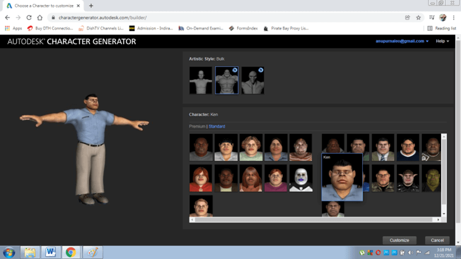This screenshot has width=461, height=259.
Task: Open the Apps bookmarks shortcut
Action: [x=13, y=28]
